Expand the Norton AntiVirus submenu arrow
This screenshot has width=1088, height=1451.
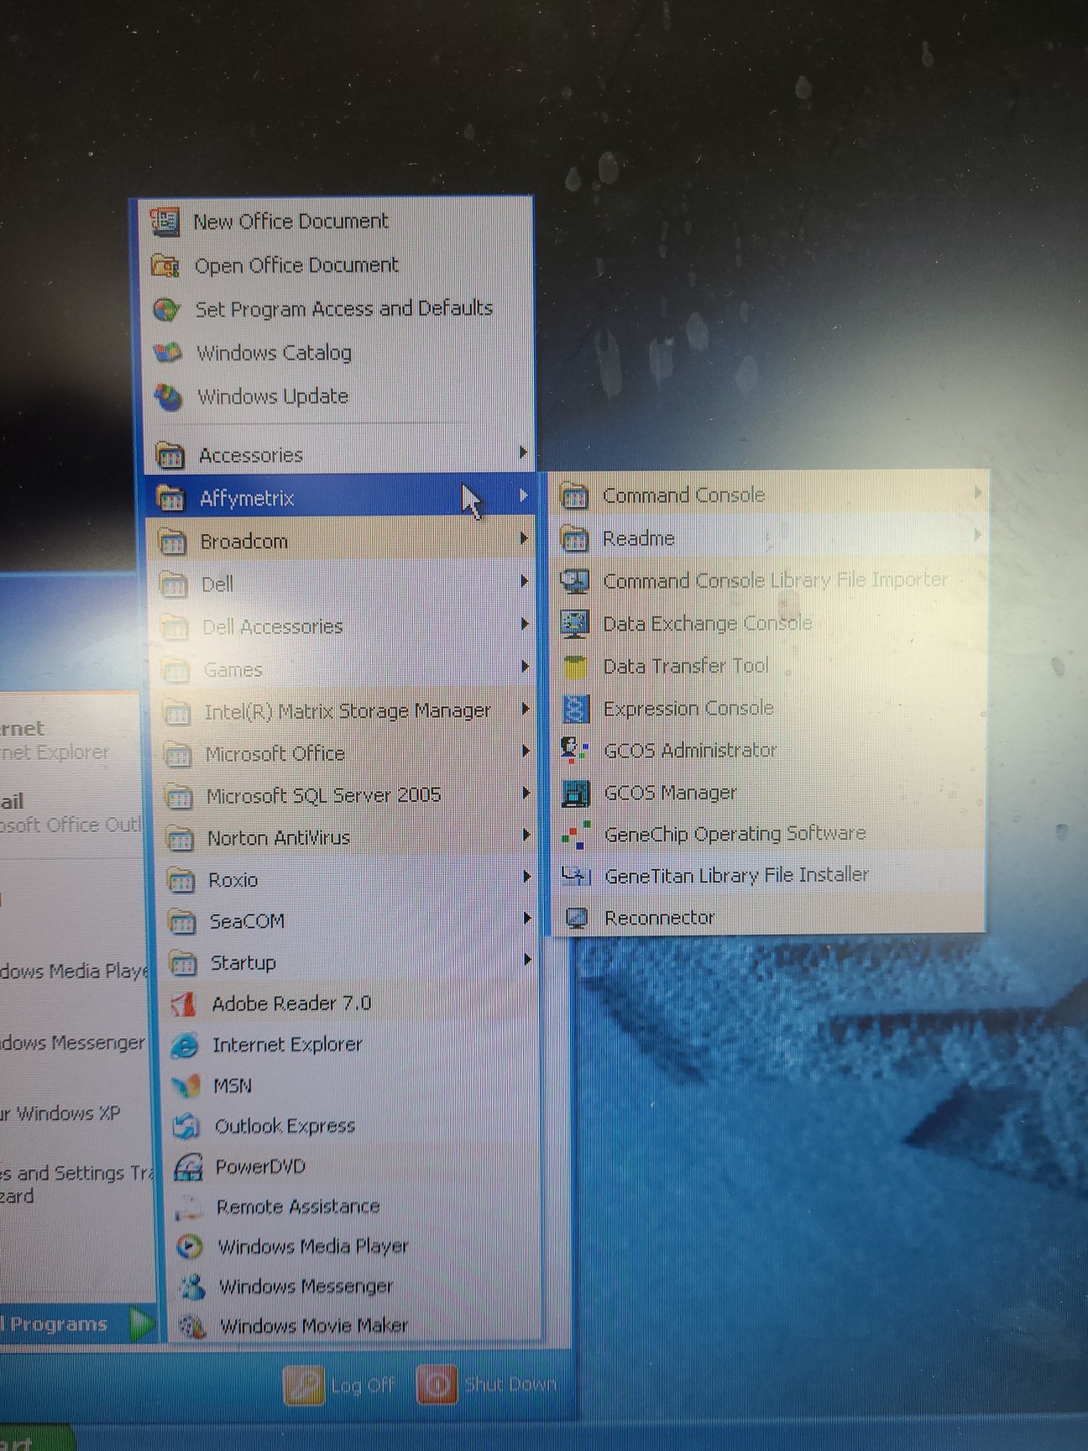(x=527, y=836)
